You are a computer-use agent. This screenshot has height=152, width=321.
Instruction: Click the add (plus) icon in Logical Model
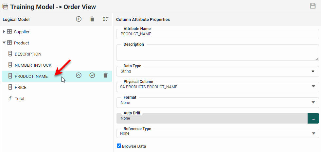(79, 19)
